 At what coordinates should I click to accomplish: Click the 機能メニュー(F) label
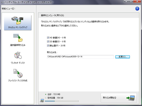(9, 9)
